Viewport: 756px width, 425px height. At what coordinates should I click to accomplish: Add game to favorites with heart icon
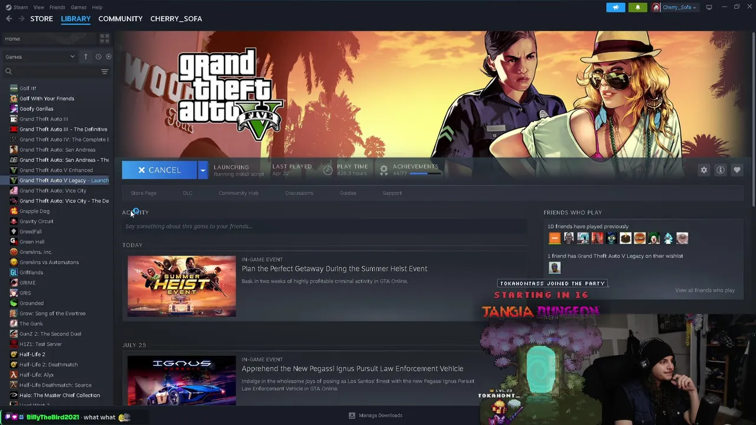(737, 170)
